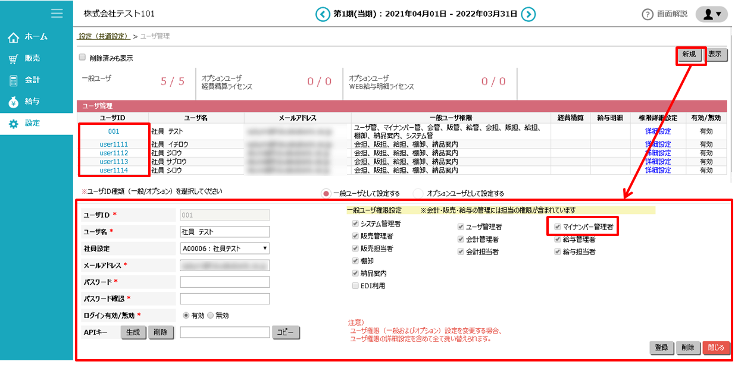Click the hamburger menu icon above the sidebar
The image size is (738, 371).
click(57, 14)
